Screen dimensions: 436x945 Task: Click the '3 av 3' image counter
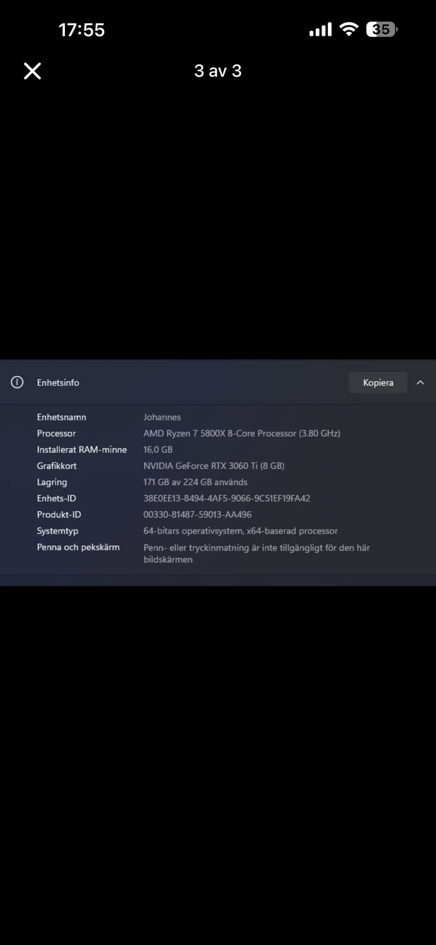218,71
